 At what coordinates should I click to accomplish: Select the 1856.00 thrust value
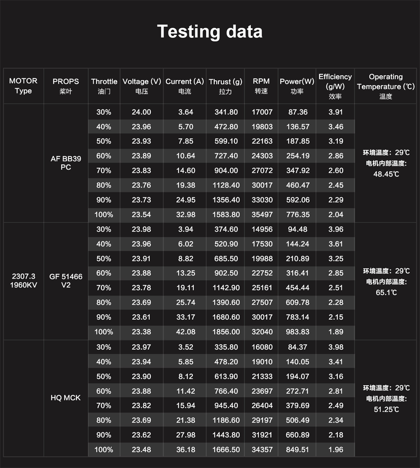pyautogui.click(x=226, y=332)
